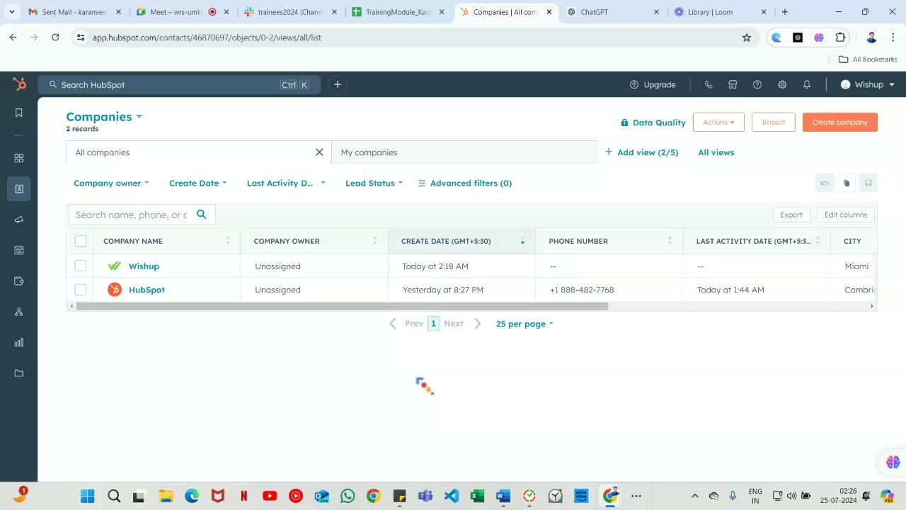Open the Lead Status filter
This screenshot has height=510, width=906.
pyautogui.click(x=374, y=183)
